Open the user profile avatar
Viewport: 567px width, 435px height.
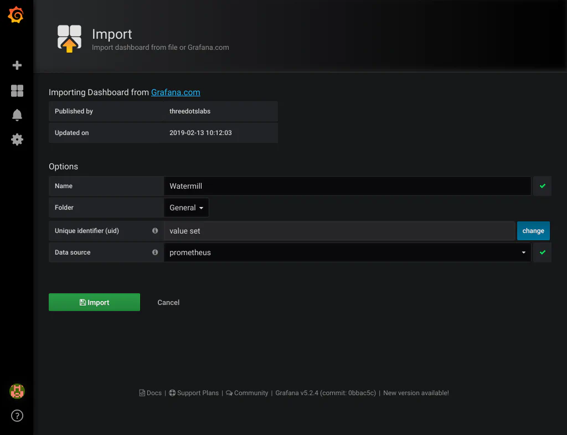point(17,391)
